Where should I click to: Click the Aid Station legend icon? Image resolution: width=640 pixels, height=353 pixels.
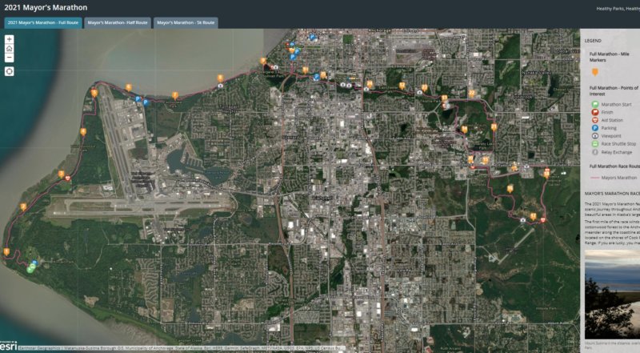pos(594,120)
